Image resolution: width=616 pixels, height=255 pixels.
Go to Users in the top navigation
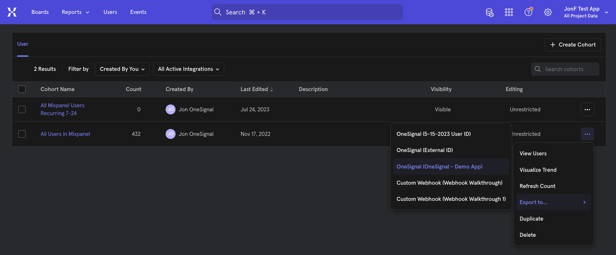[110, 12]
